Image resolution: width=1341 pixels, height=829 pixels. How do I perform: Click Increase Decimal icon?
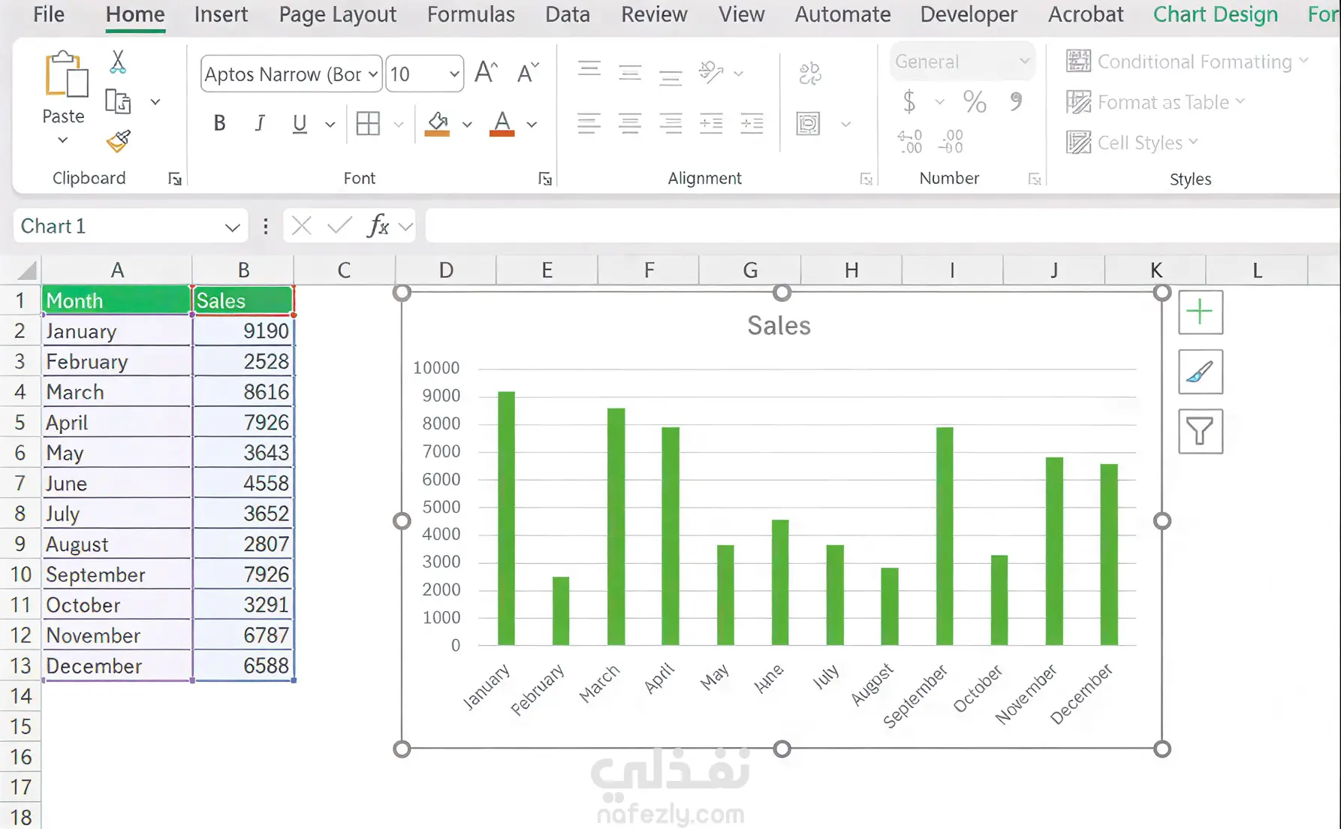(910, 141)
